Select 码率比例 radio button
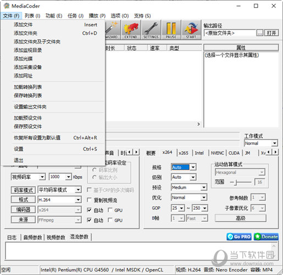Viewport: 283px width, 275px height. click(x=95, y=170)
